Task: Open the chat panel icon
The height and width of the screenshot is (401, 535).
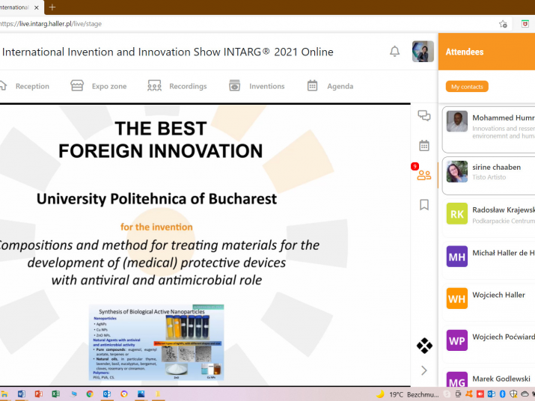Action: [x=424, y=115]
